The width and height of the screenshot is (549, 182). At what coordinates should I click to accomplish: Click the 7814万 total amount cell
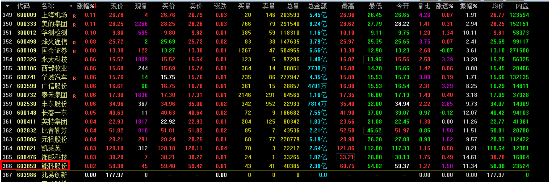[317, 104]
